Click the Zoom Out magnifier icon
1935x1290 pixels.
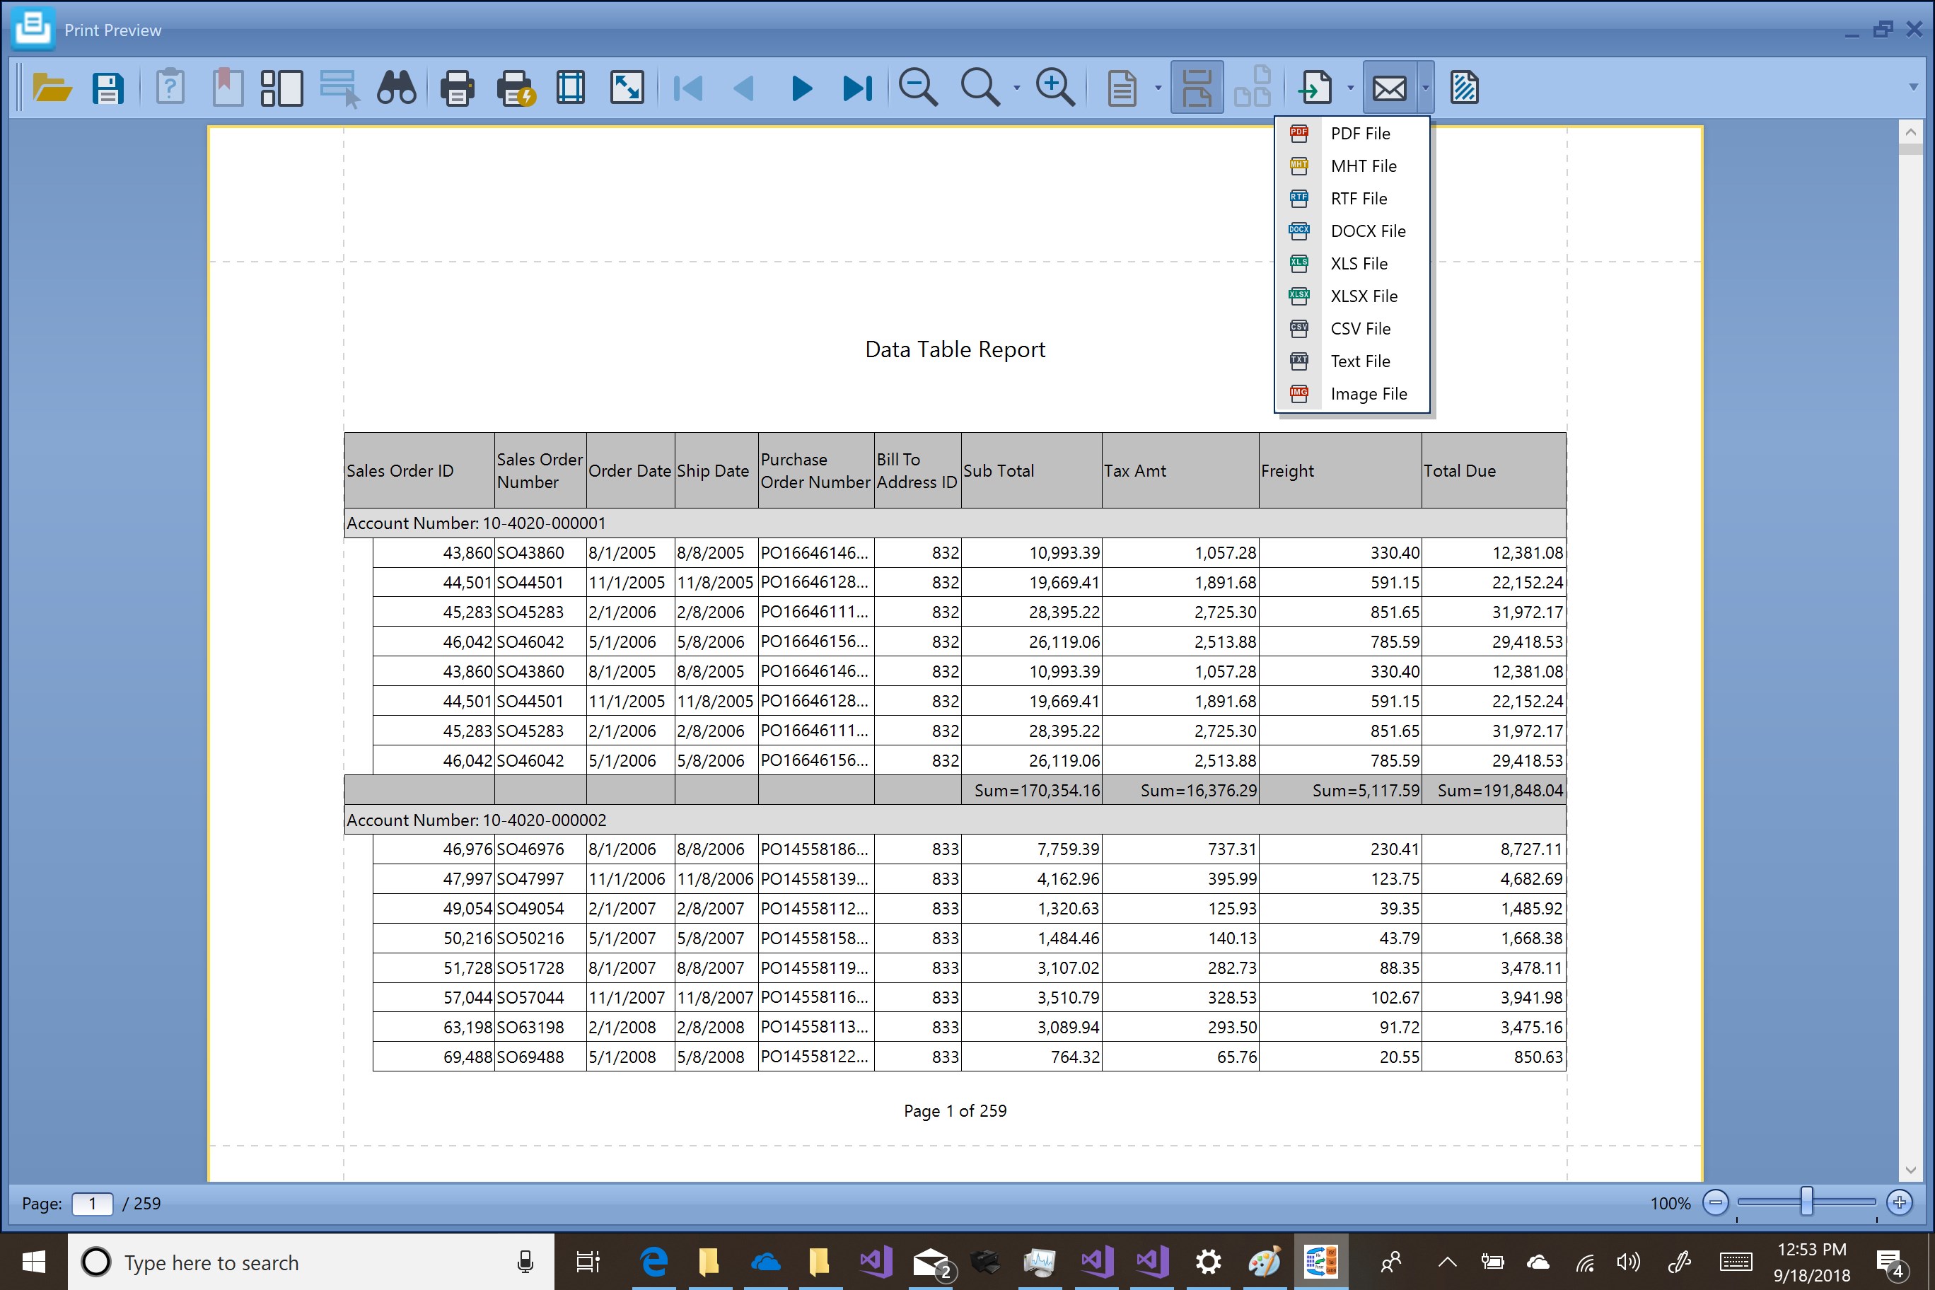(917, 88)
